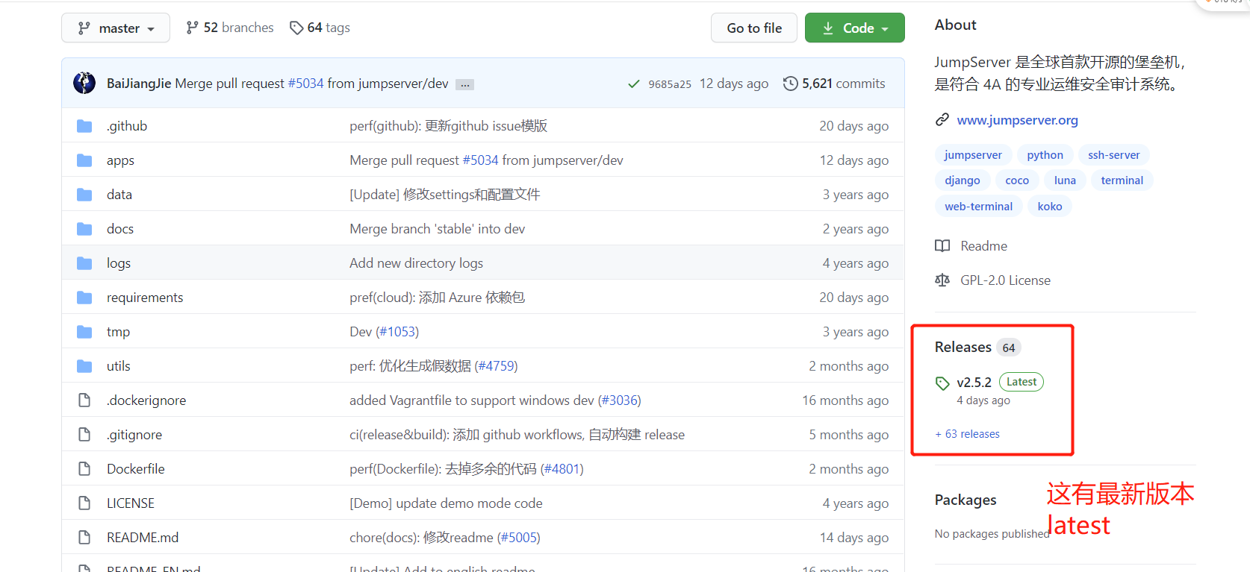Show the + 63 releases list
Viewport: 1250px width, 572px height.
tap(967, 434)
